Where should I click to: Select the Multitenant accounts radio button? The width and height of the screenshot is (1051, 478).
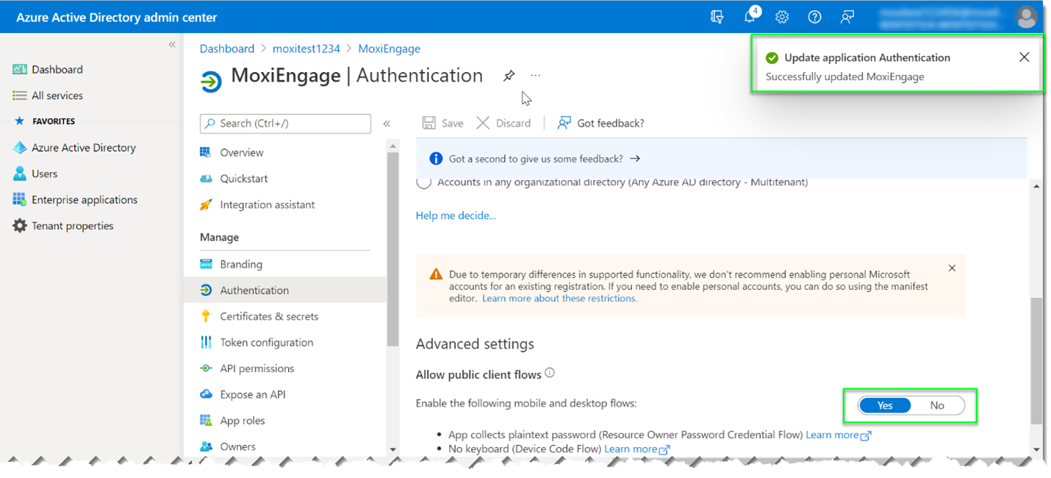pyautogui.click(x=424, y=183)
